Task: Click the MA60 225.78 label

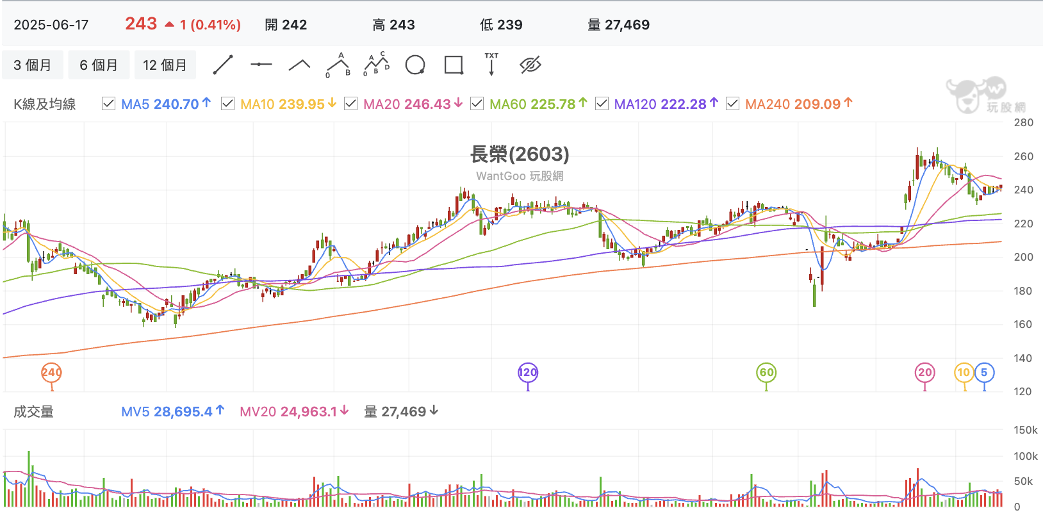Action: tap(538, 104)
